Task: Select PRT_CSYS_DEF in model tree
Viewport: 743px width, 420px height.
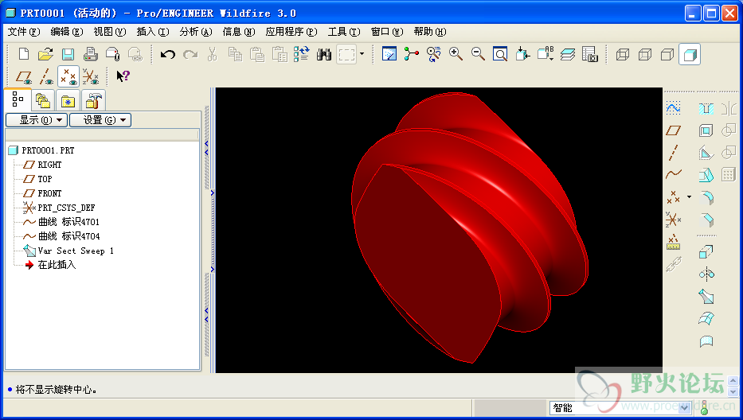Action: (x=66, y=208)
